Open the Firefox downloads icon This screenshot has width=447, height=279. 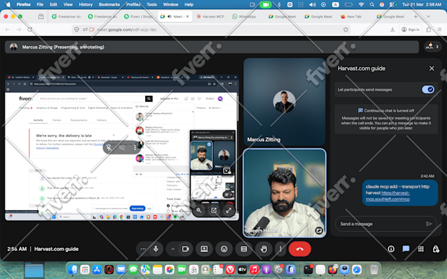(392, 30)
